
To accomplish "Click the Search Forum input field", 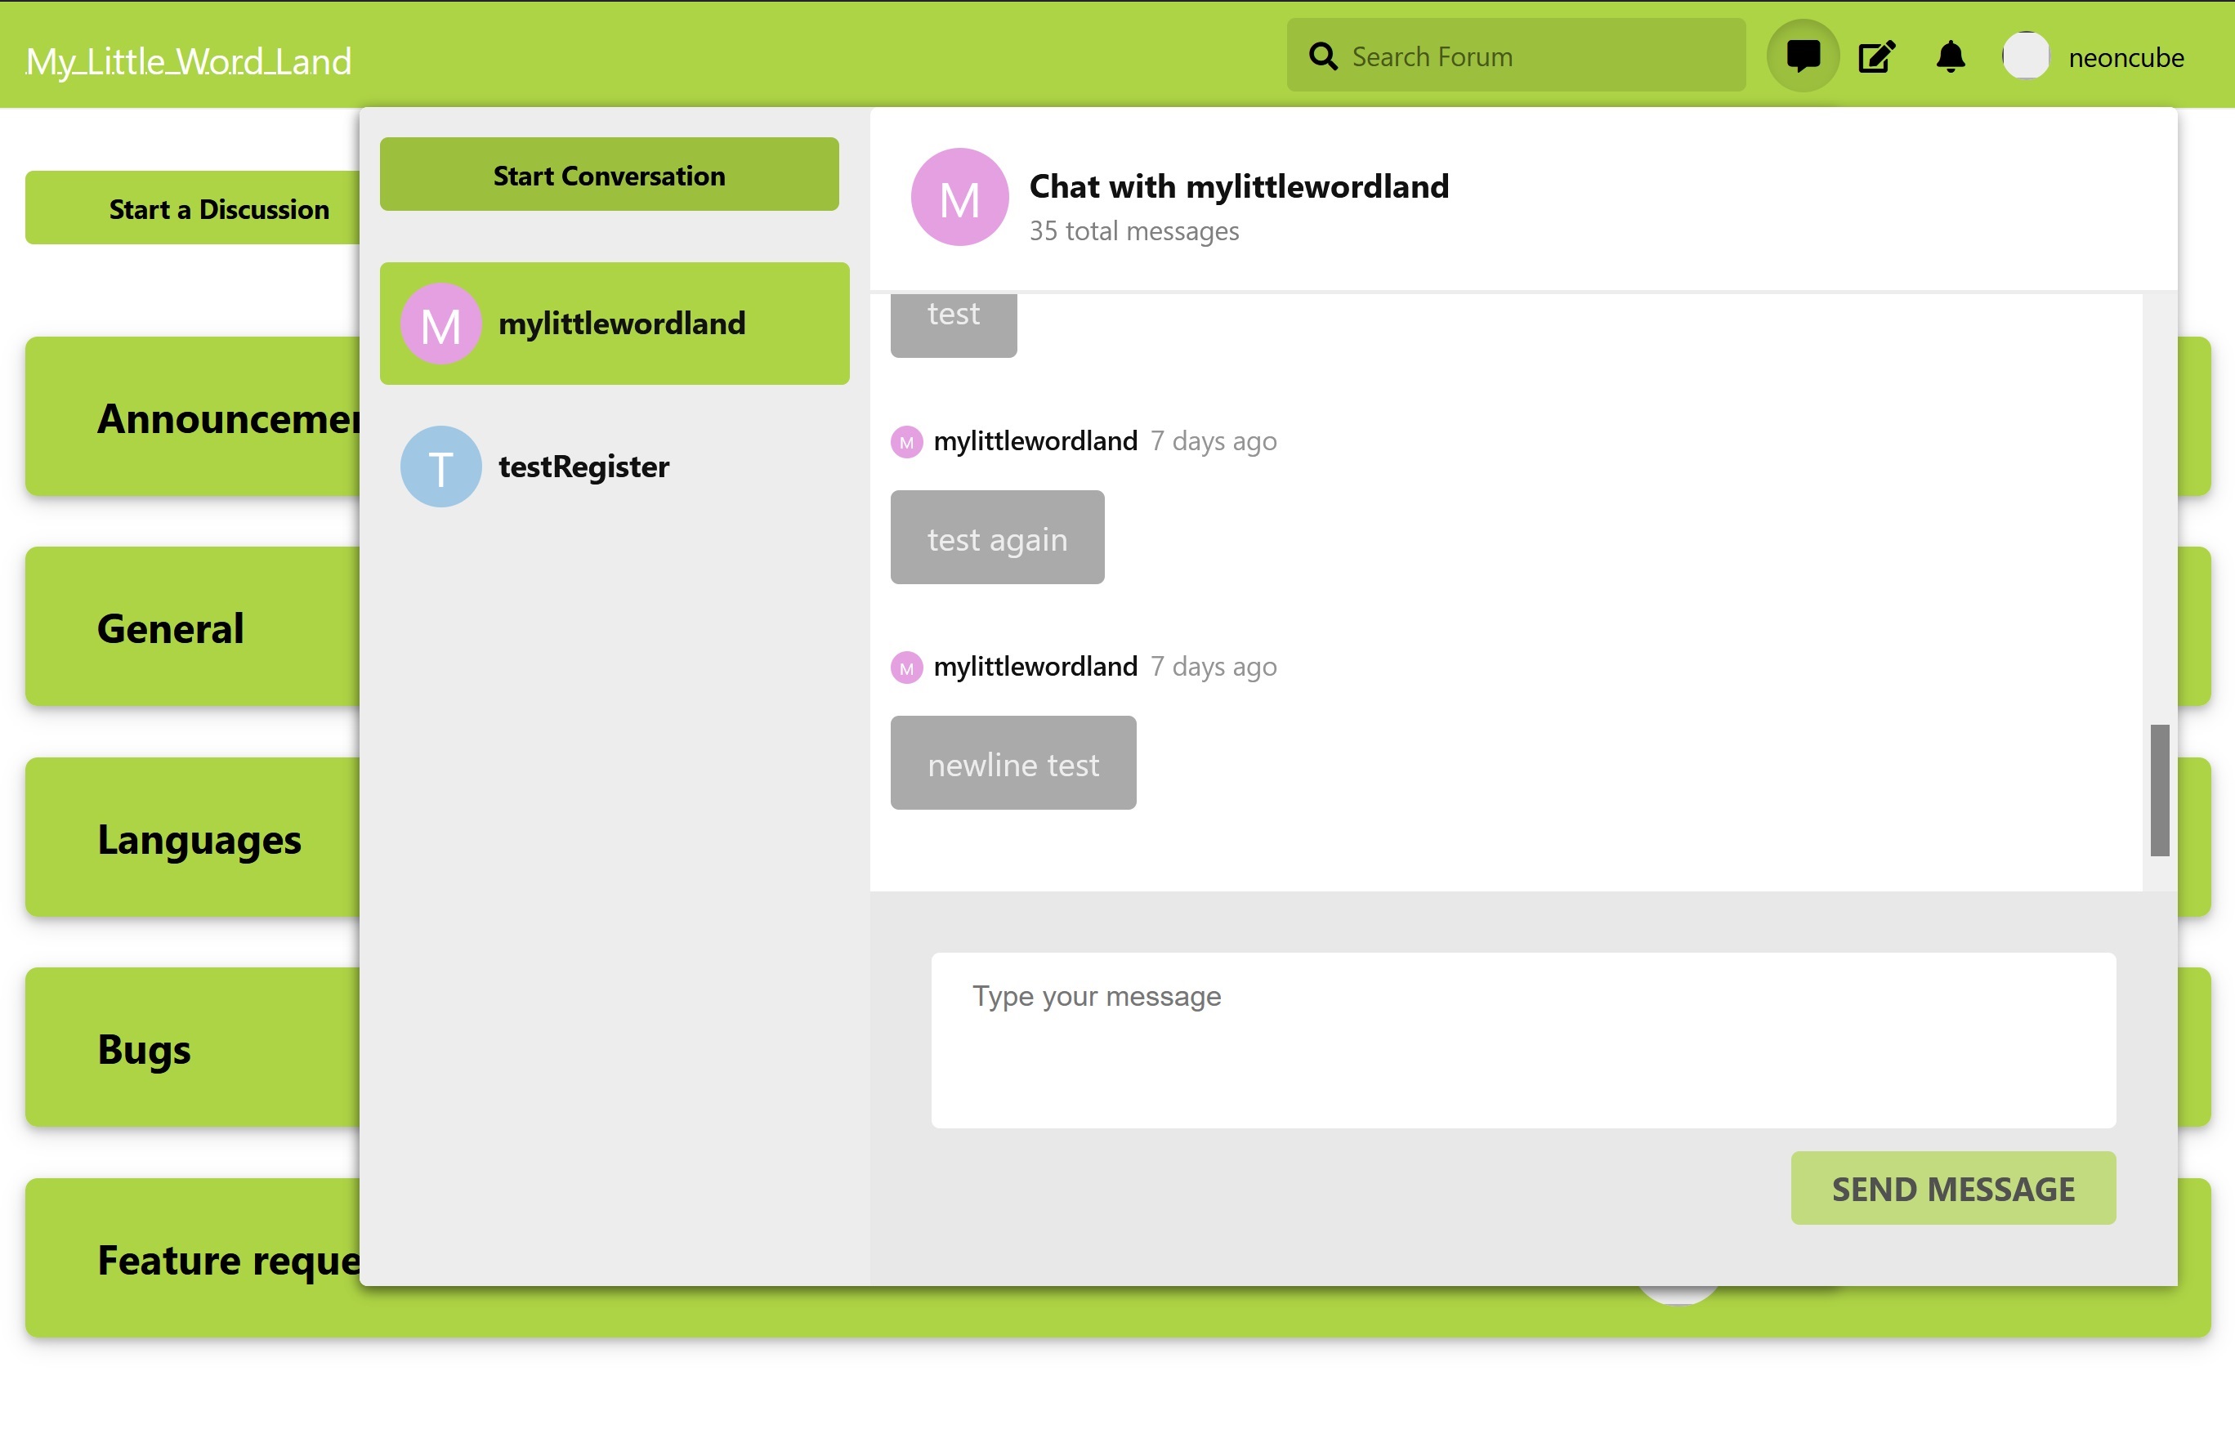I will click(x=1522, y=57).
